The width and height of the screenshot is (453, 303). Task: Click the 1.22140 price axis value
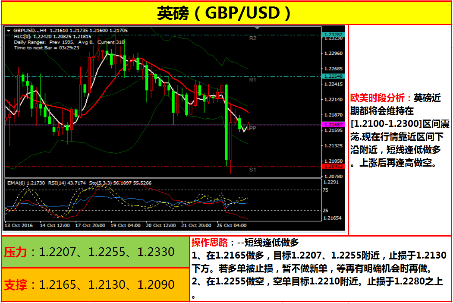(333, 99)
